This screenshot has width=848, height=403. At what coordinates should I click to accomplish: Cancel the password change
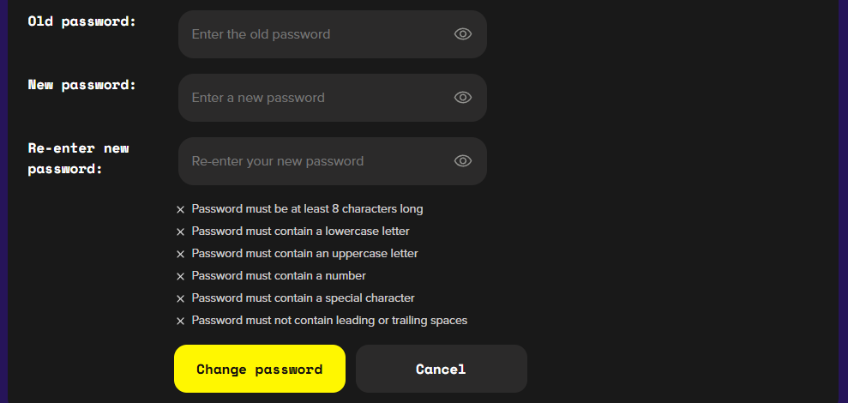click(x=441, y=369)
